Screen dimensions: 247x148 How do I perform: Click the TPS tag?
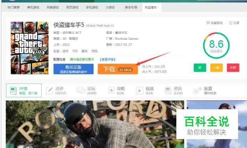[75, 51]
